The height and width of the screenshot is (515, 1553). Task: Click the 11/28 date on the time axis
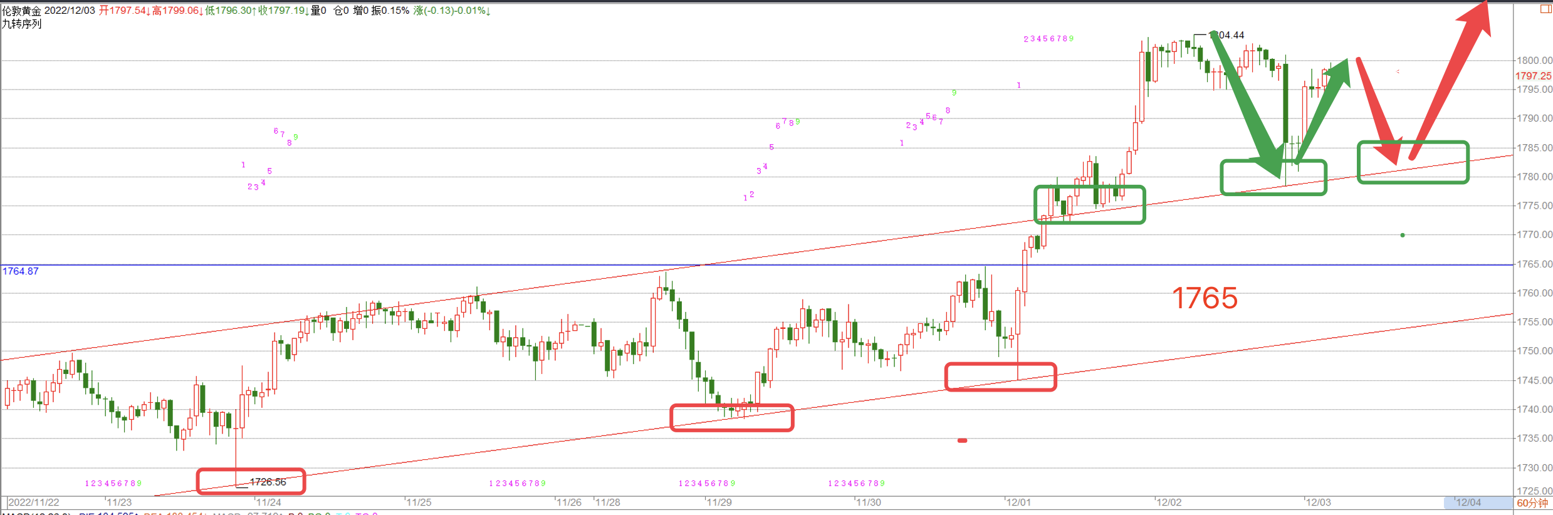pos(607,502)
